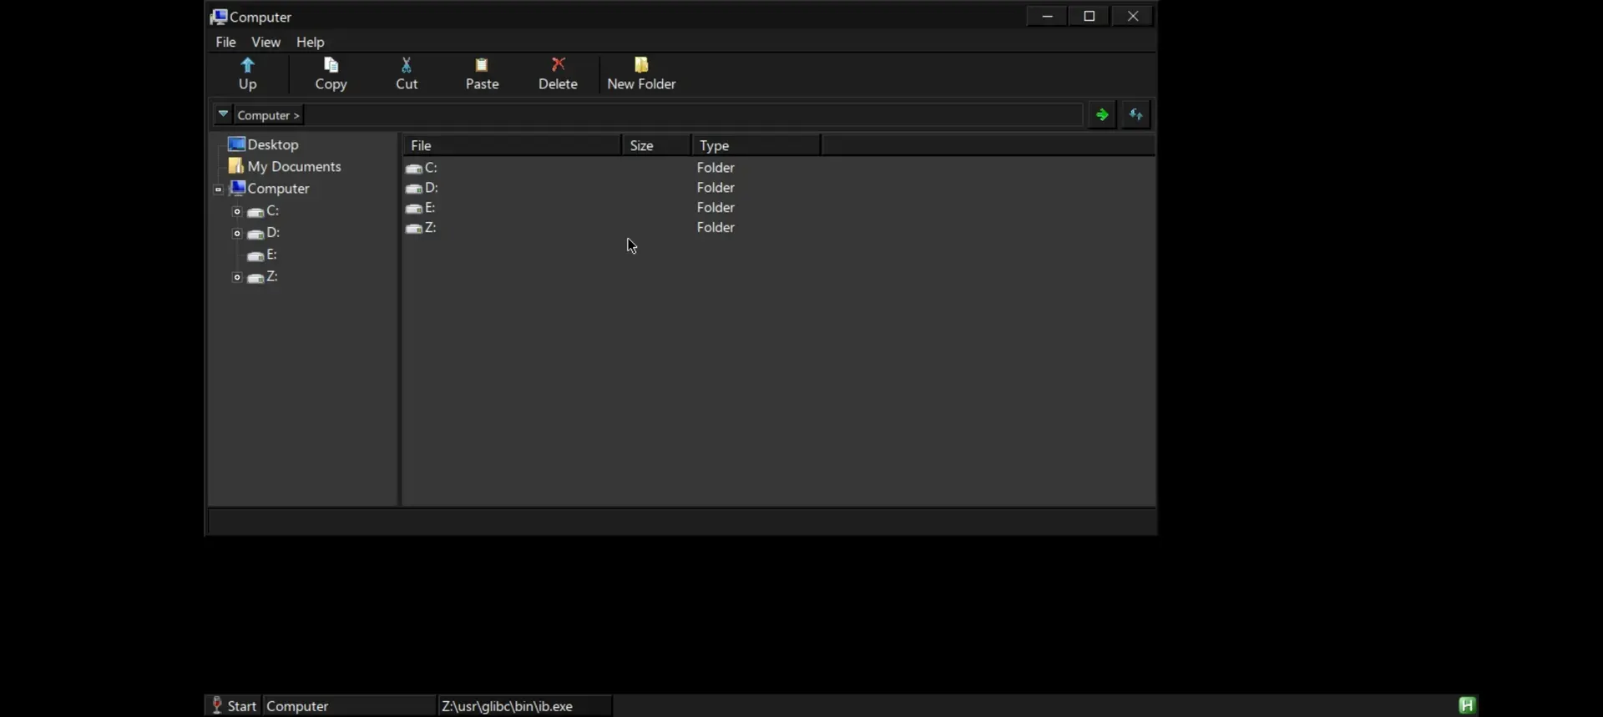Screen dimensions: 1603x717
Task: Click the Computer window title icon
Action: (x=219, y=17)
